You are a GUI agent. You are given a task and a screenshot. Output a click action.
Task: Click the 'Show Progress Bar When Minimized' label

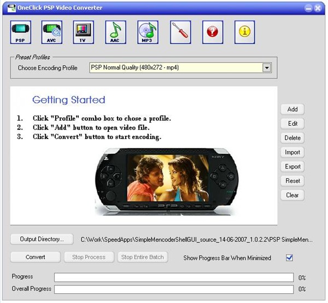[x=227, y=258]
